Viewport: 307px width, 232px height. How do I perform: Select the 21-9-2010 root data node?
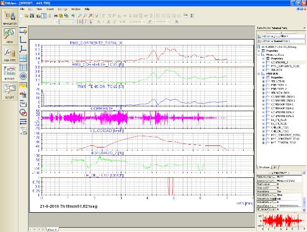point(278,47)
